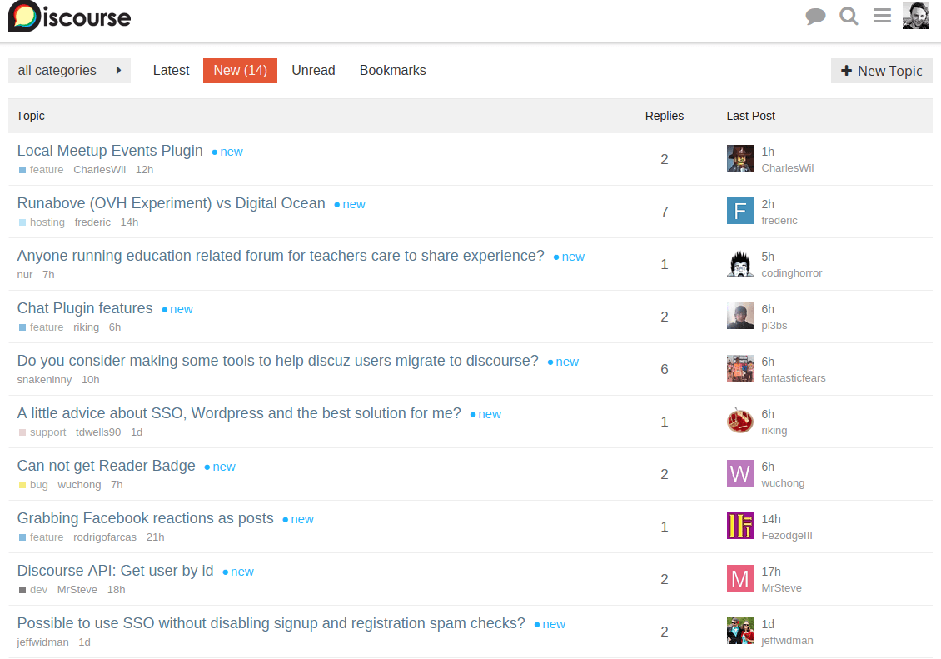Click wuchong's purple W avatar
941x659 pixels.
[x=739, y=474]
